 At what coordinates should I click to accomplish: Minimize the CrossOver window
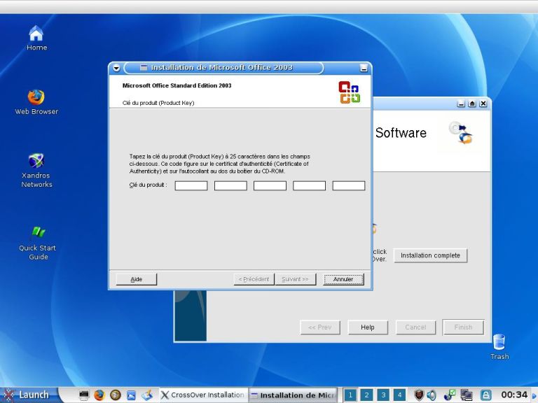click(x=461, y=103)
